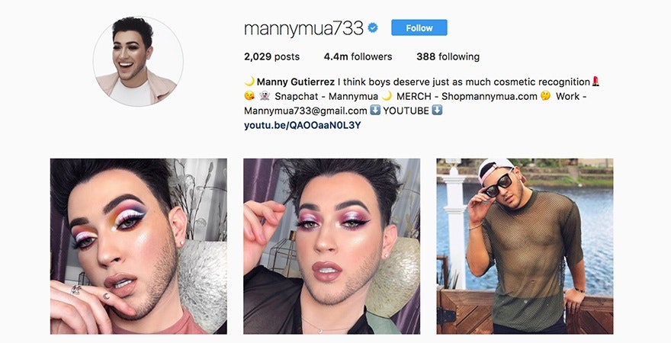671x343 pixels.
Task: Click the kissing face emoji in bio
Action: click(249, 96)
